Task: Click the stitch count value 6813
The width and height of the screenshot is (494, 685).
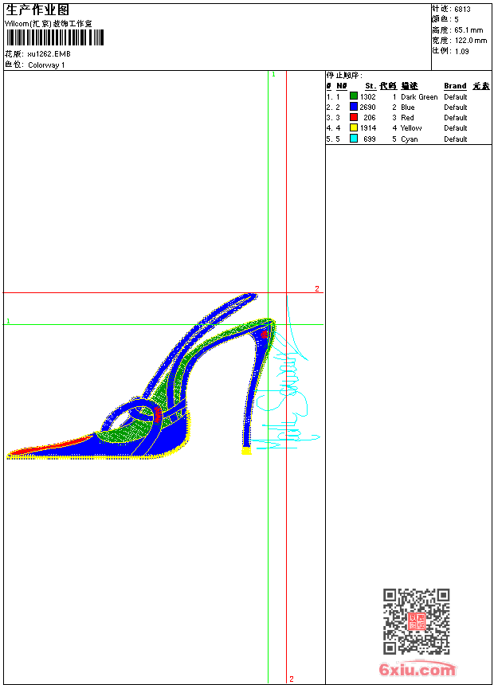Action: pos(462,10)
